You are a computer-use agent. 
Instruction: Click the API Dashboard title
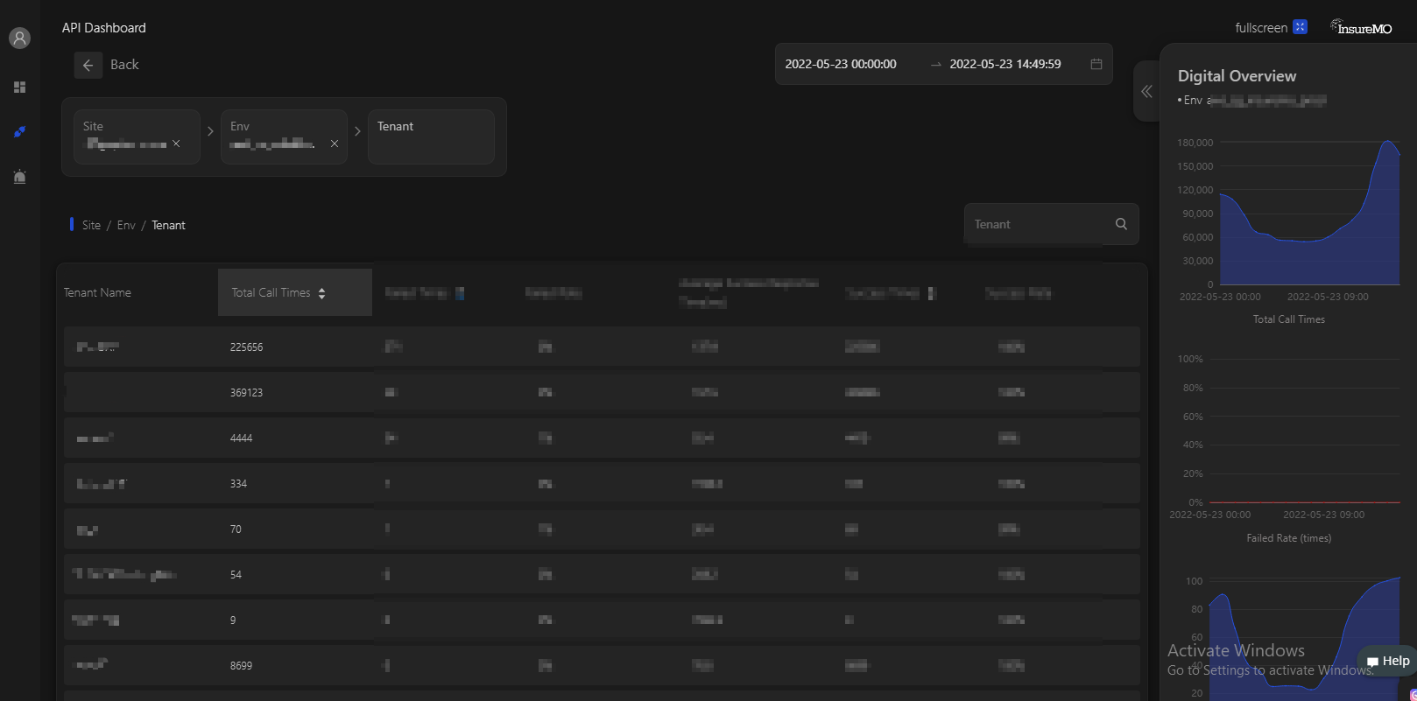(x=103, y=28)
